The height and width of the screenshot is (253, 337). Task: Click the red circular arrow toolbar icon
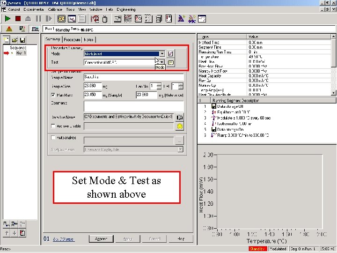[95, 19]
